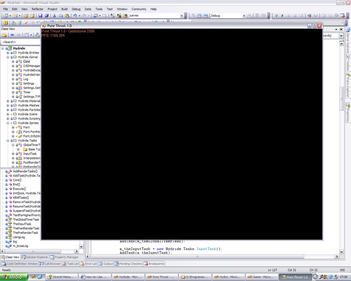This screenshot has width=351, height=281.
Task: Click the Copy icon in the toolbar
Action: click(61, 15)
